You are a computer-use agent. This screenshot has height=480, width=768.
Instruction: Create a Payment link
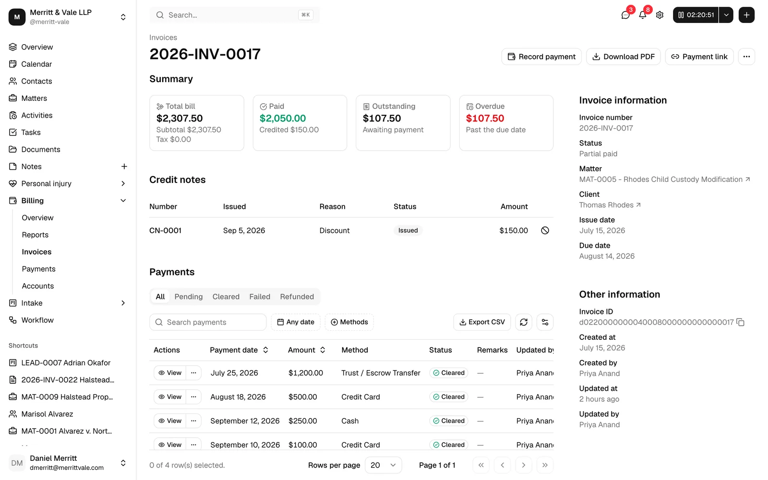coord(699,57)
